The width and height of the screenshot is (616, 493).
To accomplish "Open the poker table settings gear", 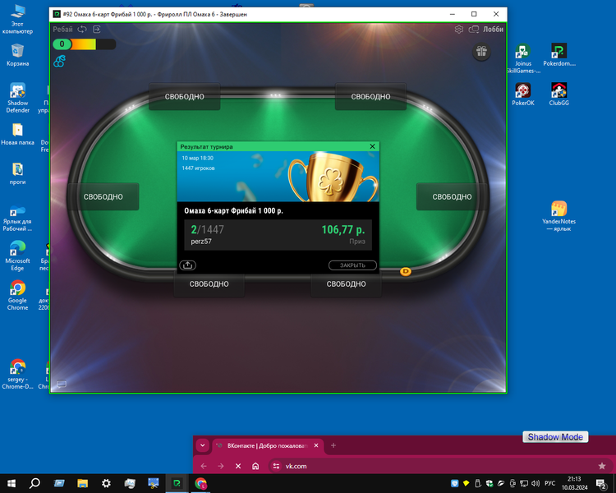I will pos(459,30).
